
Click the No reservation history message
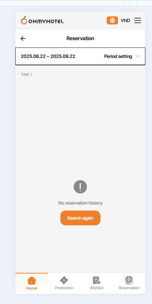click(x=80, y=203)
